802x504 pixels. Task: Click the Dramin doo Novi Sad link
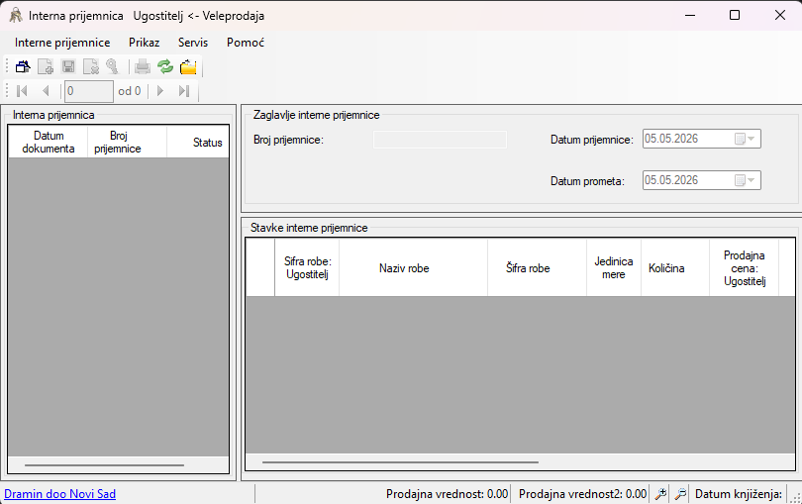click(x=59, y=494)
